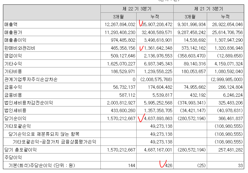Click value 25,614,706,756 in 매출원가 row
248x173 pixels.
coord(228,32)
